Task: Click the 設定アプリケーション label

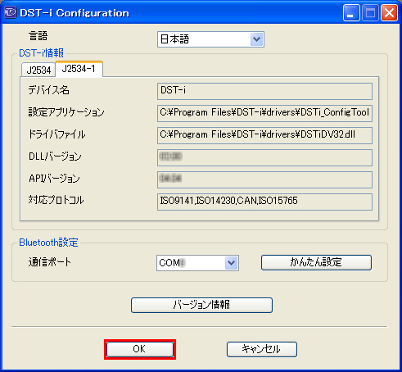Action: tap(66, 112)
